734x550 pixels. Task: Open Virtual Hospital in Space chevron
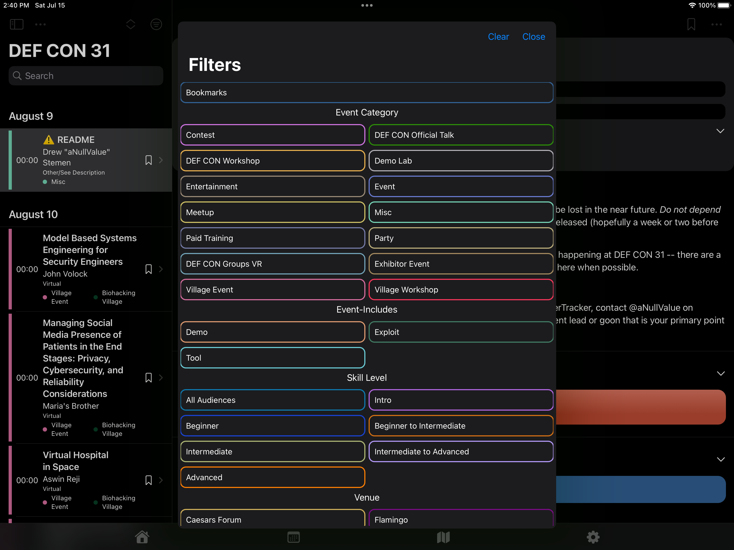point(161,480)
